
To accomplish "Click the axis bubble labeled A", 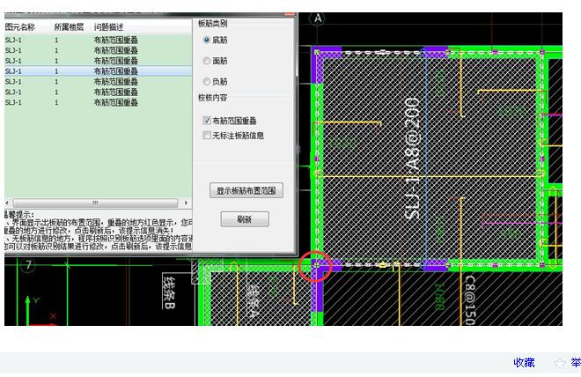I will coord(318,18).
